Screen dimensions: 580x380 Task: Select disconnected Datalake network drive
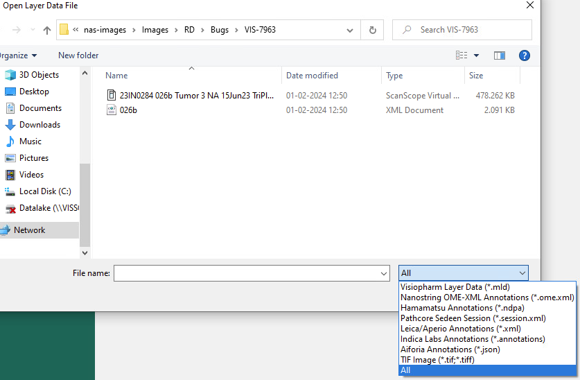pos(49,208)
